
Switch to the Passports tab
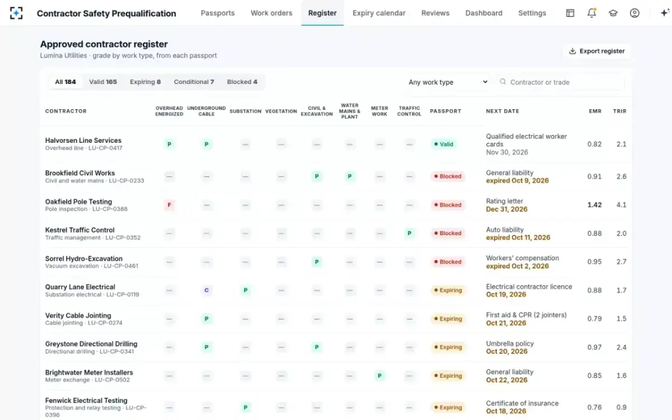(x=218, y=13)
